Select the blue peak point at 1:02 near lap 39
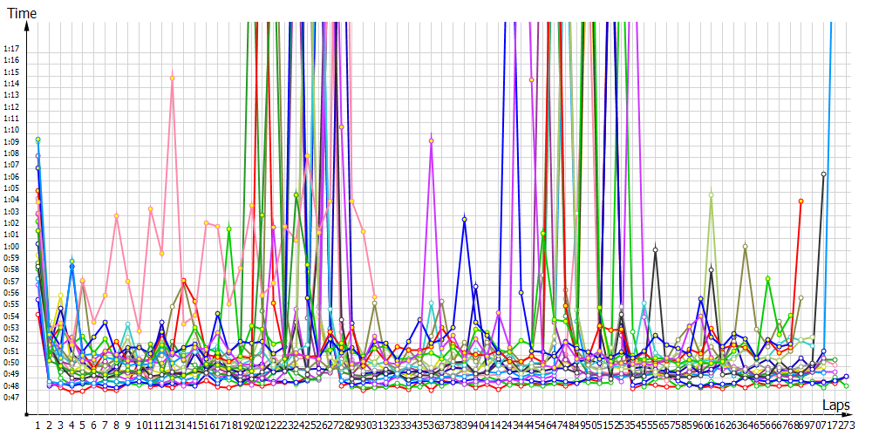Screen dimensions: 872x436 coord(465,220)
